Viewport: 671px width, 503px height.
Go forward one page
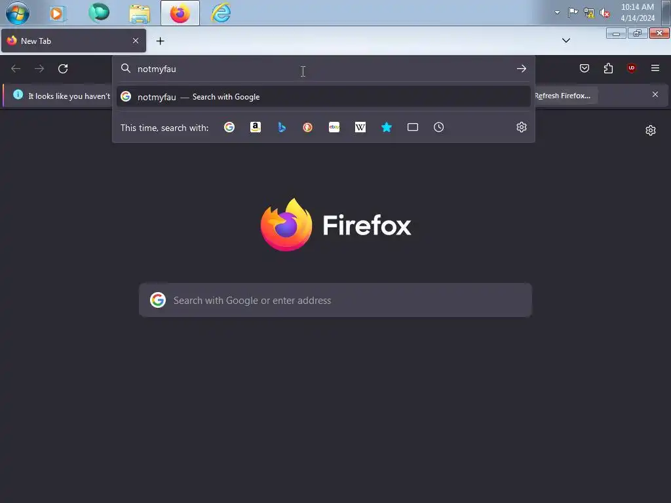point(39,68)
